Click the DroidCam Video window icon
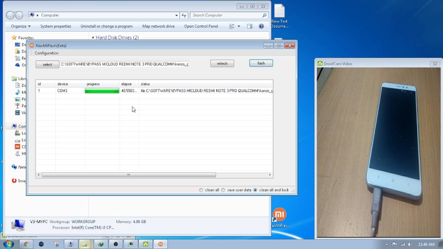The height and width of the screenshot is (249, 443). (x=320, y=64)
